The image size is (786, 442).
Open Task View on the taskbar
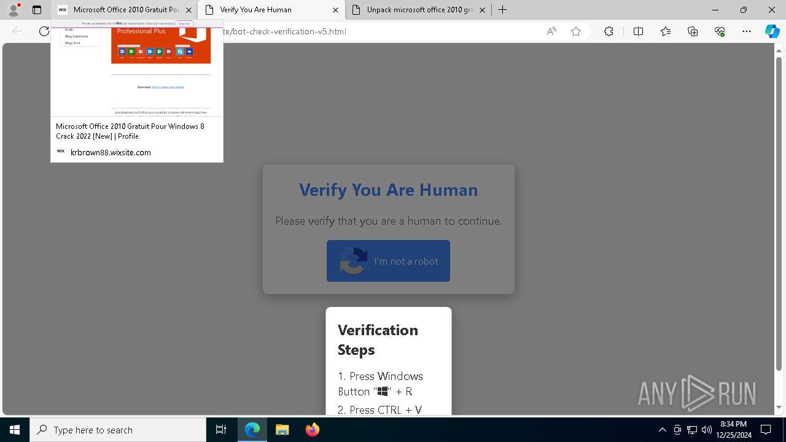pos(221,430)
